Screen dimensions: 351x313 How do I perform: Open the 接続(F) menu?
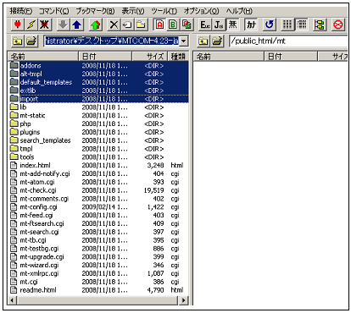21,11
